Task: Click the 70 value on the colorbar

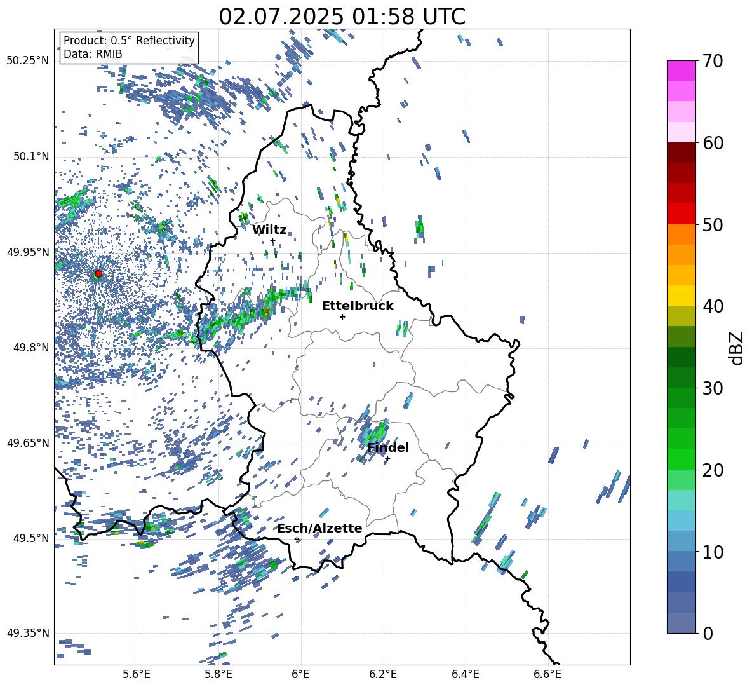Action: (x=713, y=62)
